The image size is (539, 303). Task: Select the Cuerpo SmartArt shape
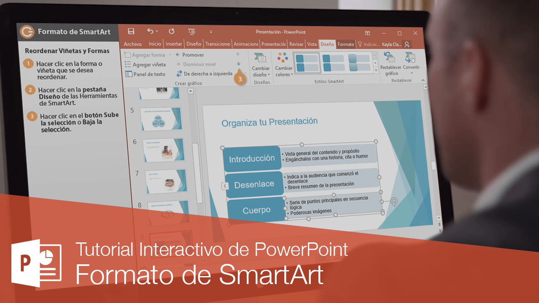pyautogui.click(x=256, y=210)
